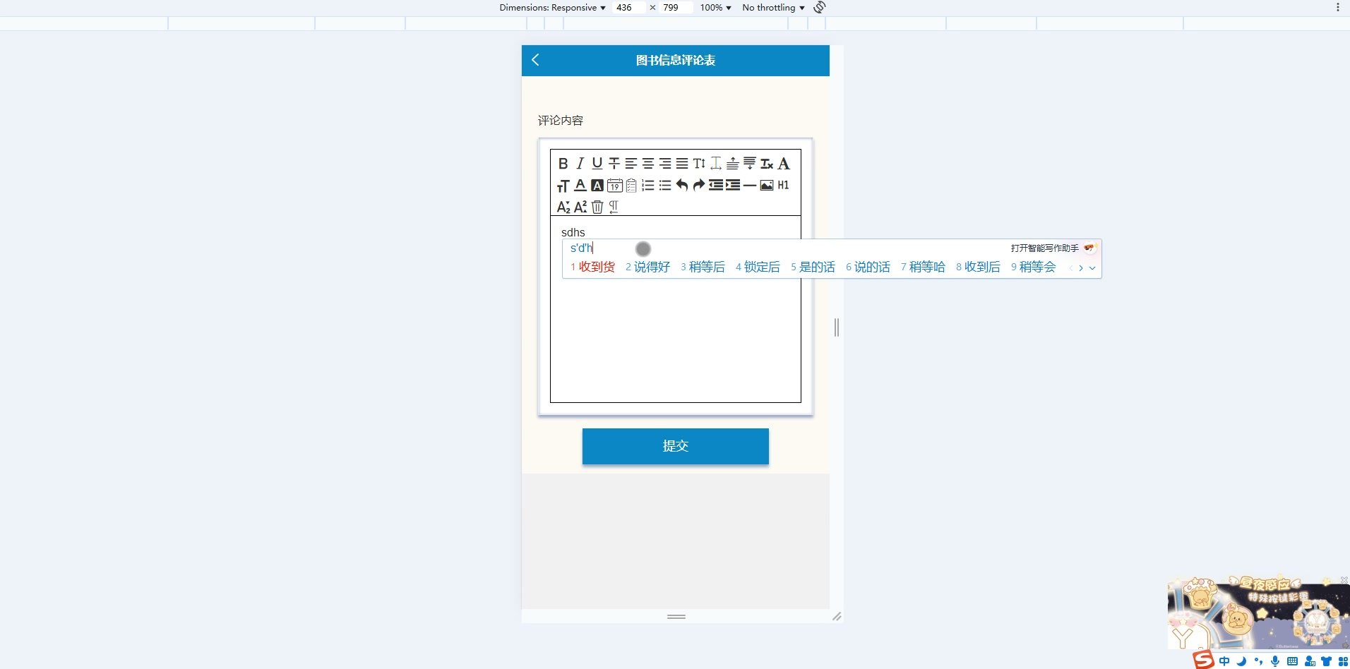
Task: Submit the comment with 提交 button
Action: point(676,446)
